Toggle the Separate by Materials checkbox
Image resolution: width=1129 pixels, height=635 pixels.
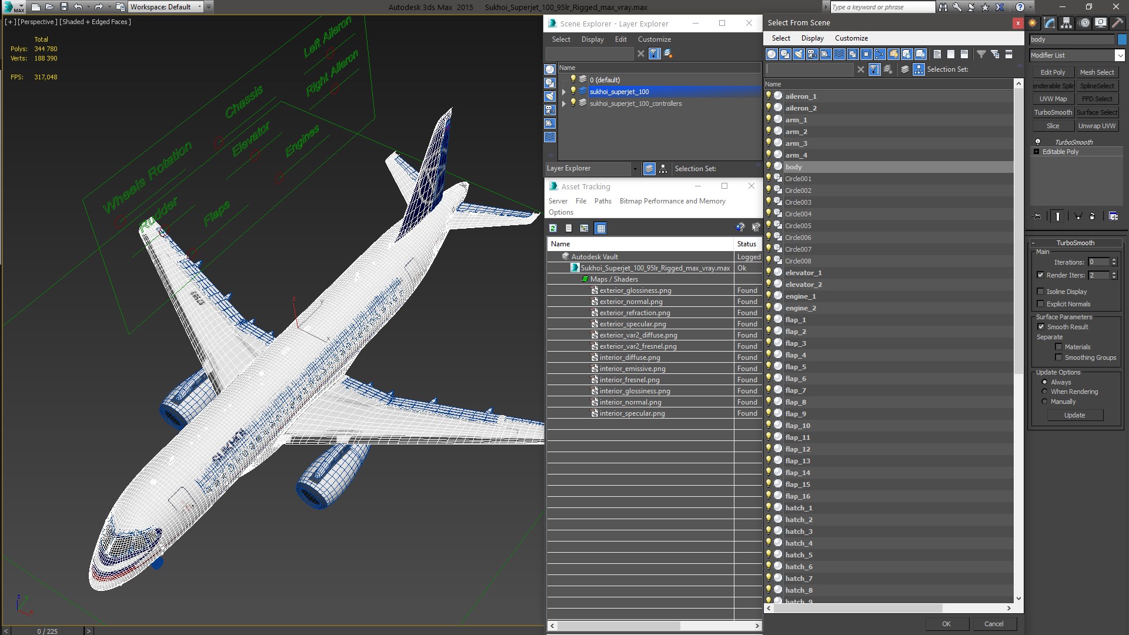pyautogui.click(x=1058, y=347)
